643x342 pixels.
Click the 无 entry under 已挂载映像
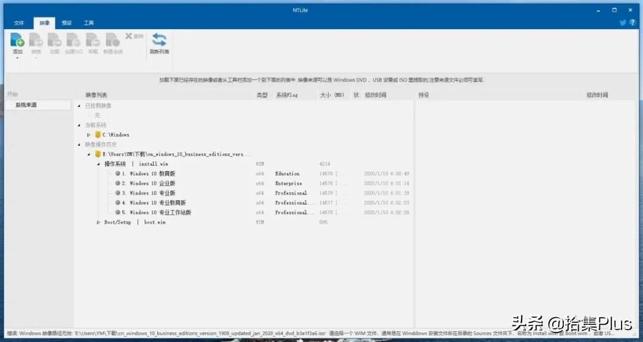pyautogui.click(x=97, y=115)
